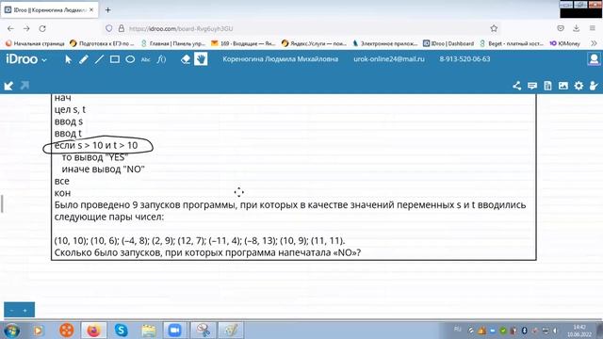This screenshot has width=603, height=339.
Task: Go forward in browser history
Action: tap(26, 28)
